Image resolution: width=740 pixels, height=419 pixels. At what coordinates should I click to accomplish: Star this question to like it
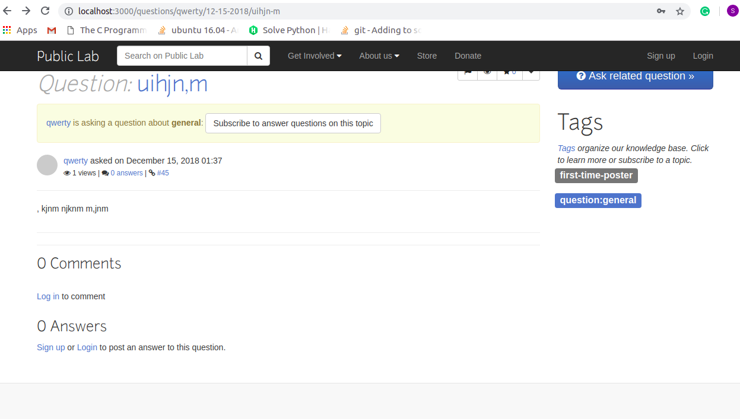coord(507,71)
